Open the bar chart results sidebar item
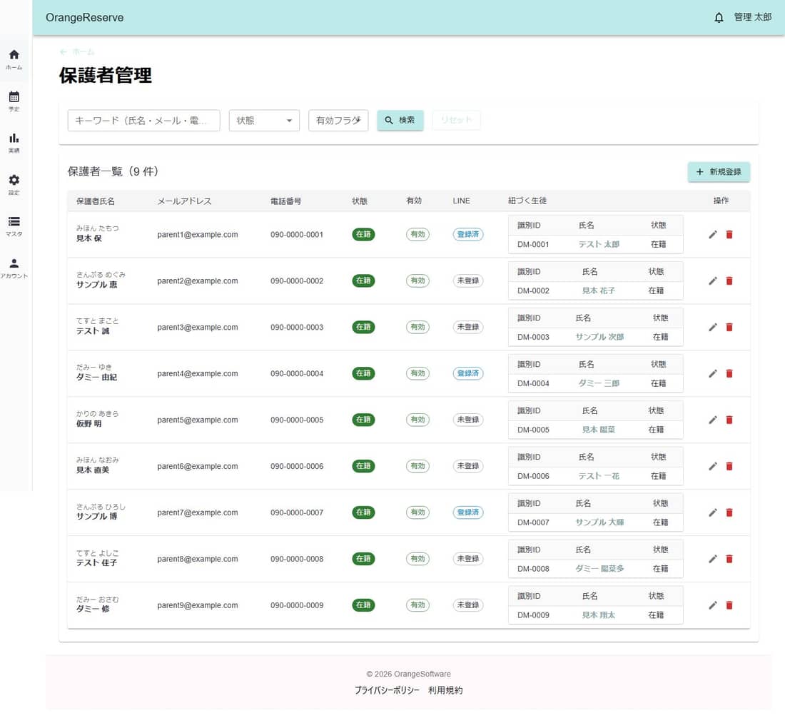 click(14, 143)
